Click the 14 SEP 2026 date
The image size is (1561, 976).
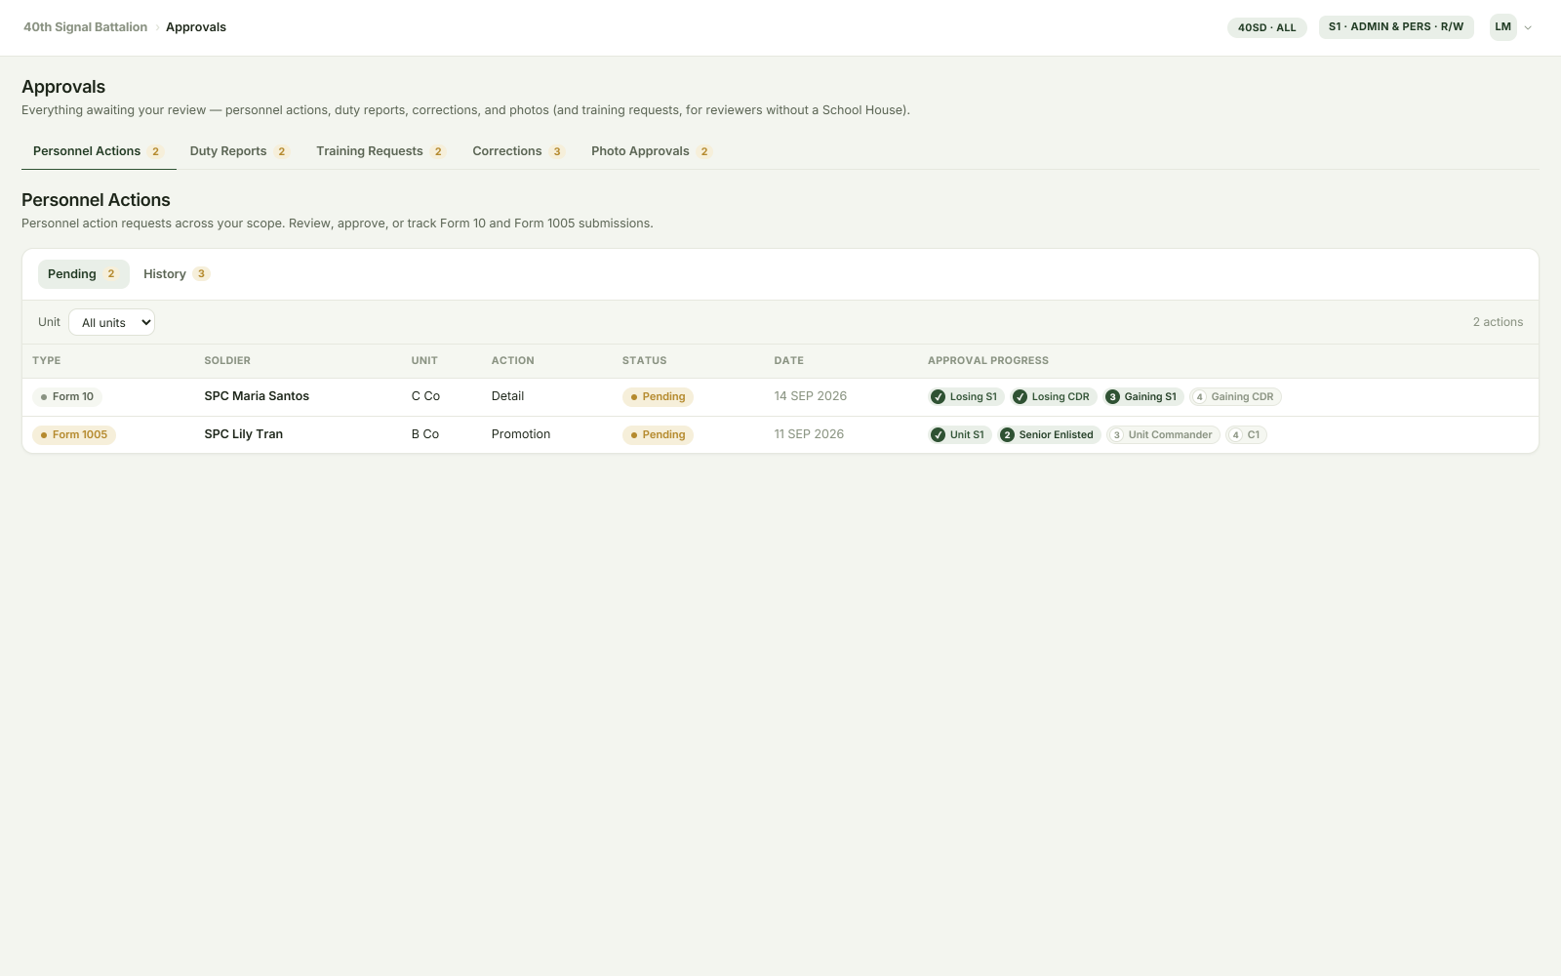tap(811, 396)
